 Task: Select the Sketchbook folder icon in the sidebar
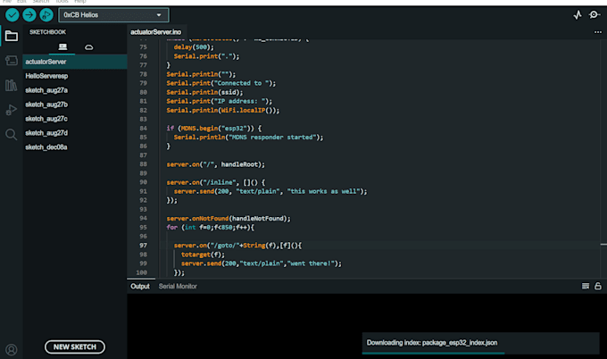11,37
